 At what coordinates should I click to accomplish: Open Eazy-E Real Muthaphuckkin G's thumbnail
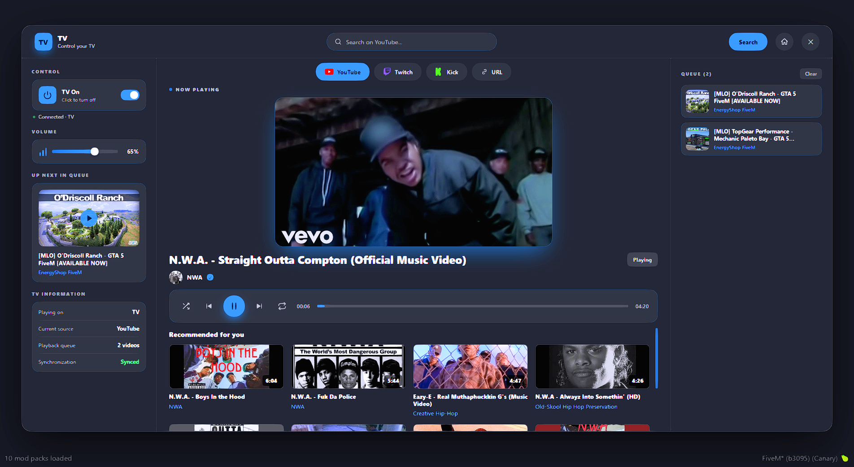(x=471, y=367)
